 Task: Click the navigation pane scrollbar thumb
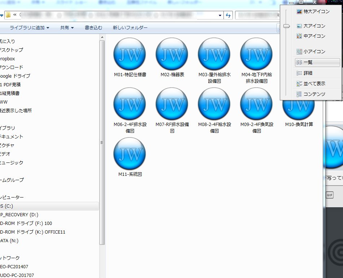click(102, 142)
